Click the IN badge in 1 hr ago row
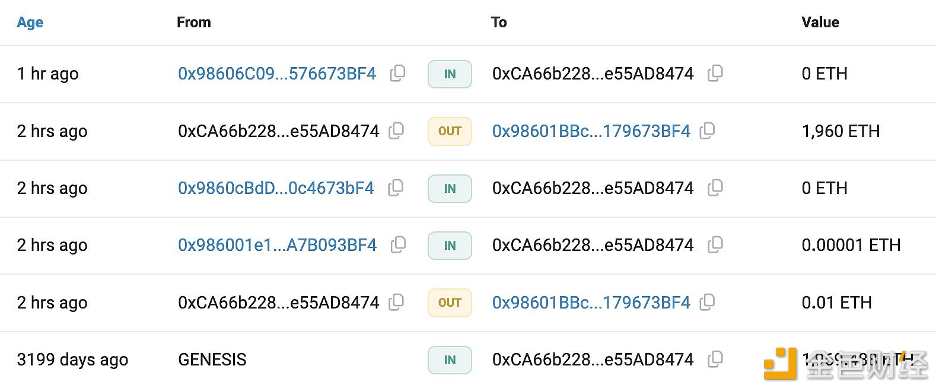The width and height of the screenshot is (936, 388). [450, 74]
